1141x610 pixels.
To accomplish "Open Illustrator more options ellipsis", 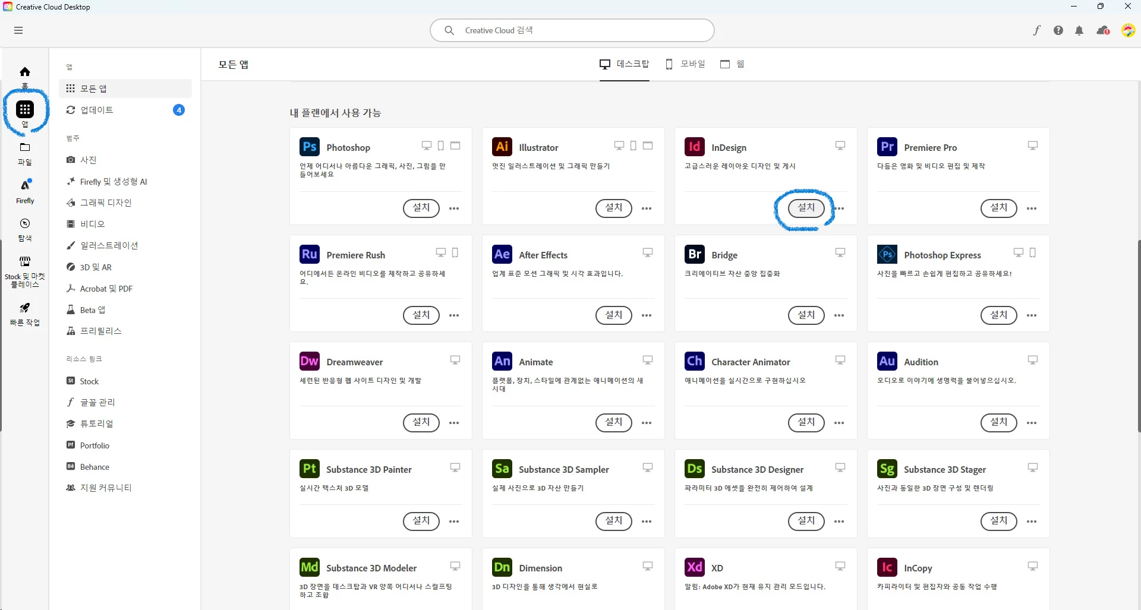I will 647,208.
